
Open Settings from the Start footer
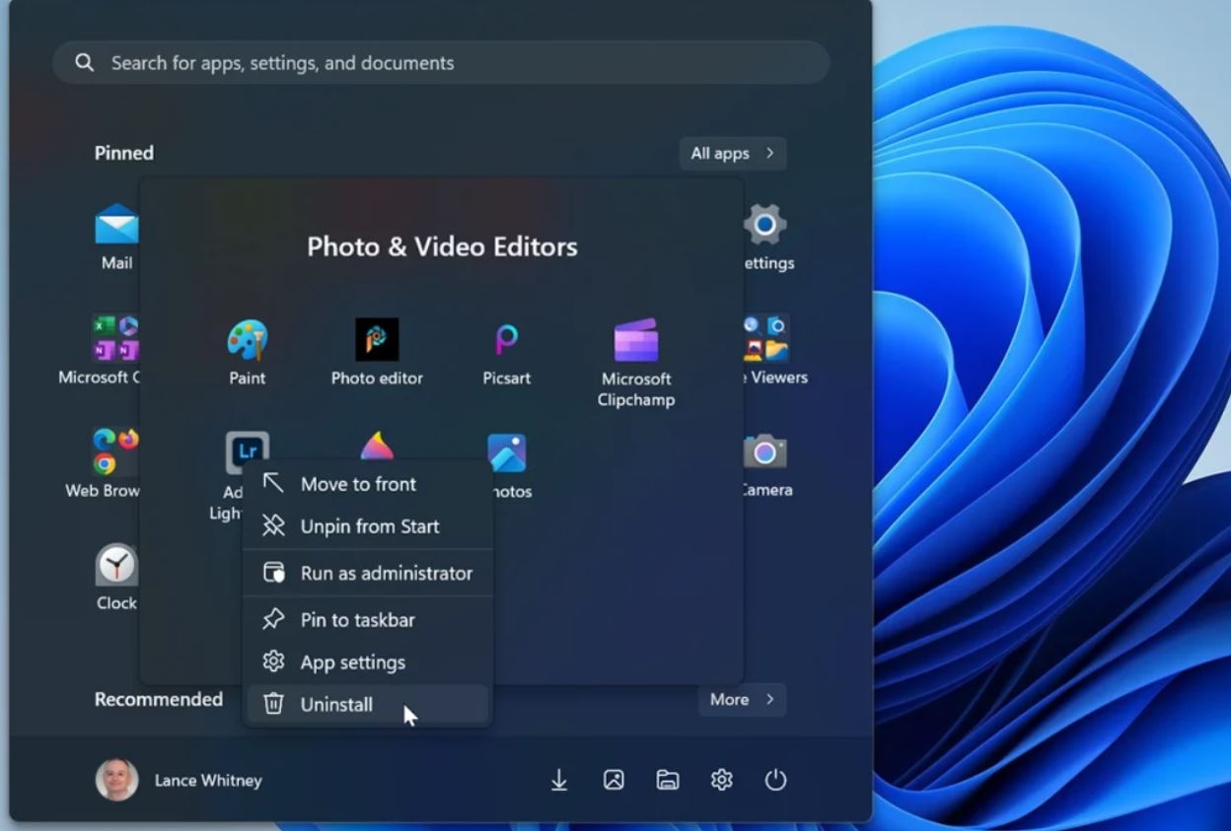722,780
